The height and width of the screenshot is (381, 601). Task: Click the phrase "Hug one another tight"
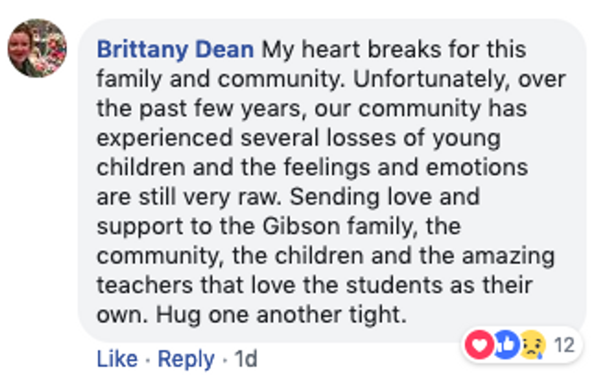point(281,315)
